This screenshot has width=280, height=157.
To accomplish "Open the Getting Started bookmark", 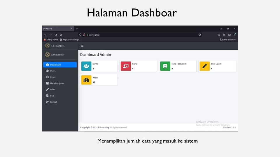I will tap(51, 40).
